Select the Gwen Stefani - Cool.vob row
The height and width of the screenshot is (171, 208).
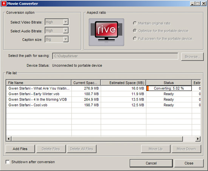[x=103, y=105]
